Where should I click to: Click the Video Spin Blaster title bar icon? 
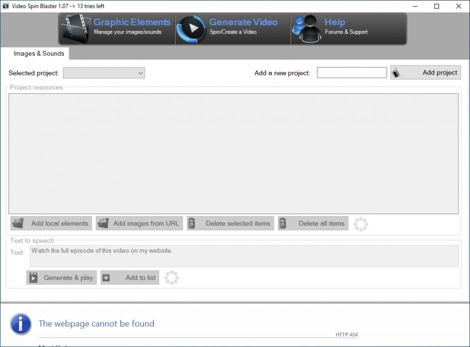tap(5, 6)
